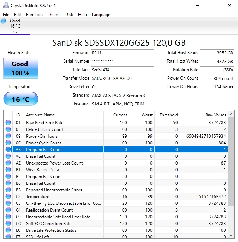Image resolution: width=238 pixels, height=242 pixels.
Task: Click the Raw Values column header
Action: 204,115
